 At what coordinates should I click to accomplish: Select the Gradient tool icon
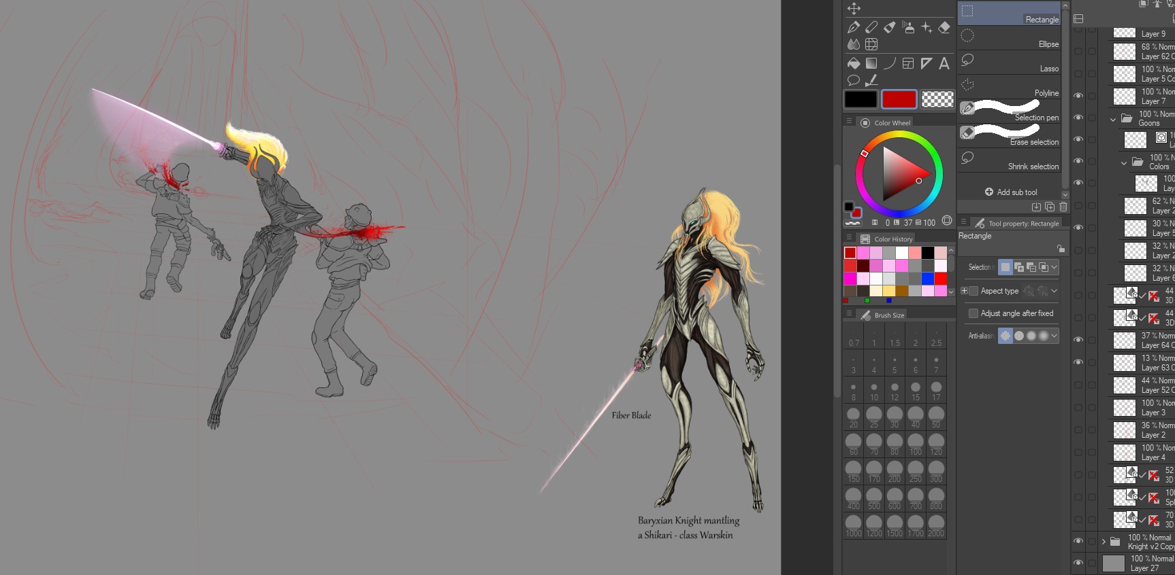871,63
